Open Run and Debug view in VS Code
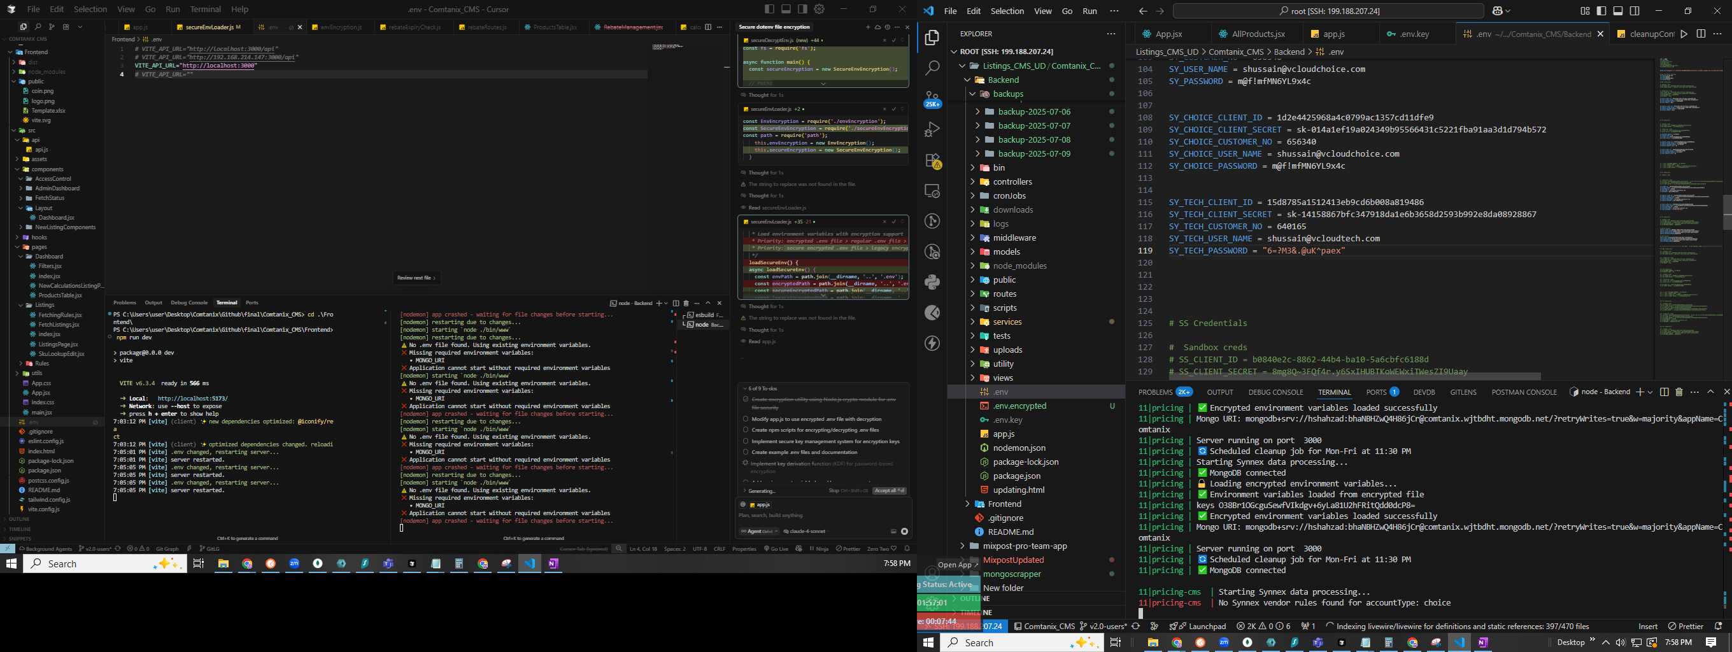 pyautogui.click(x=932, y=129)
